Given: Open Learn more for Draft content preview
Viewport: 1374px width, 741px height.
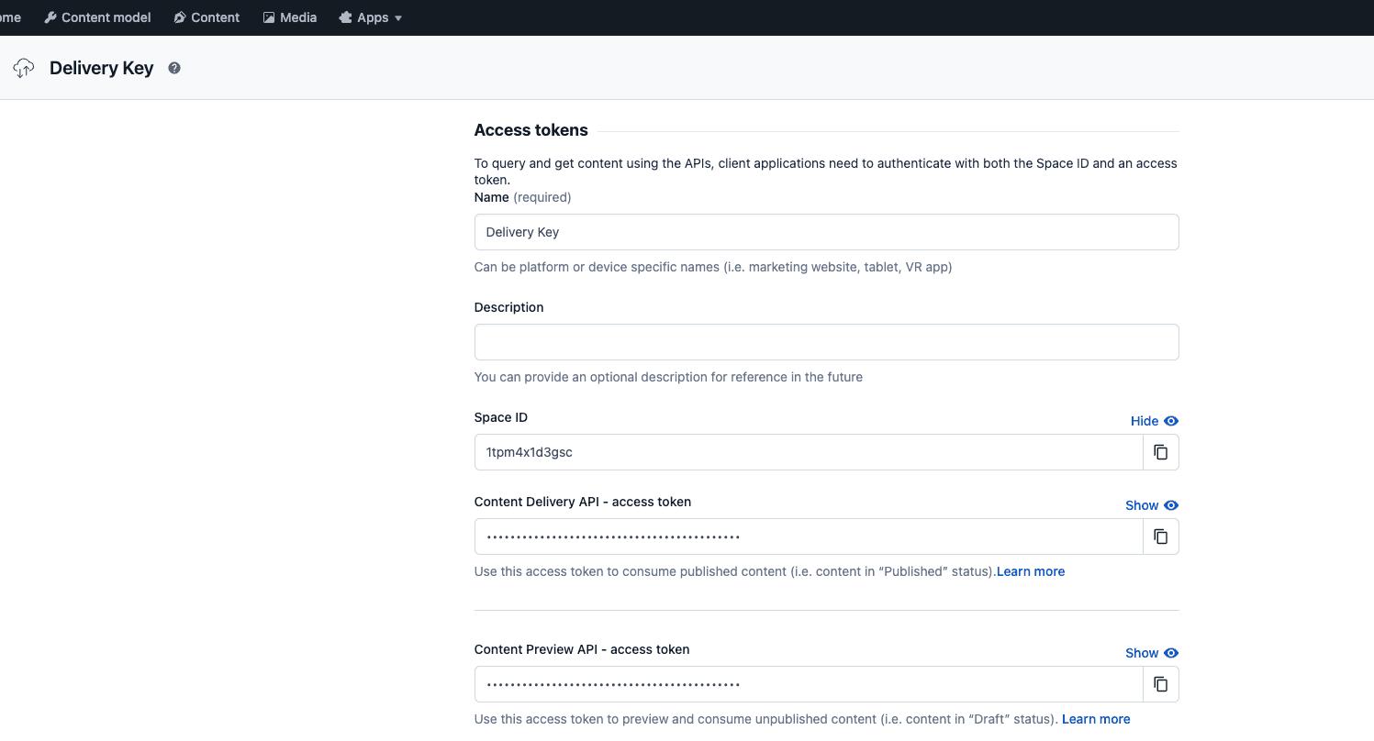Looking at the screenshot, I should (1095, 719).
